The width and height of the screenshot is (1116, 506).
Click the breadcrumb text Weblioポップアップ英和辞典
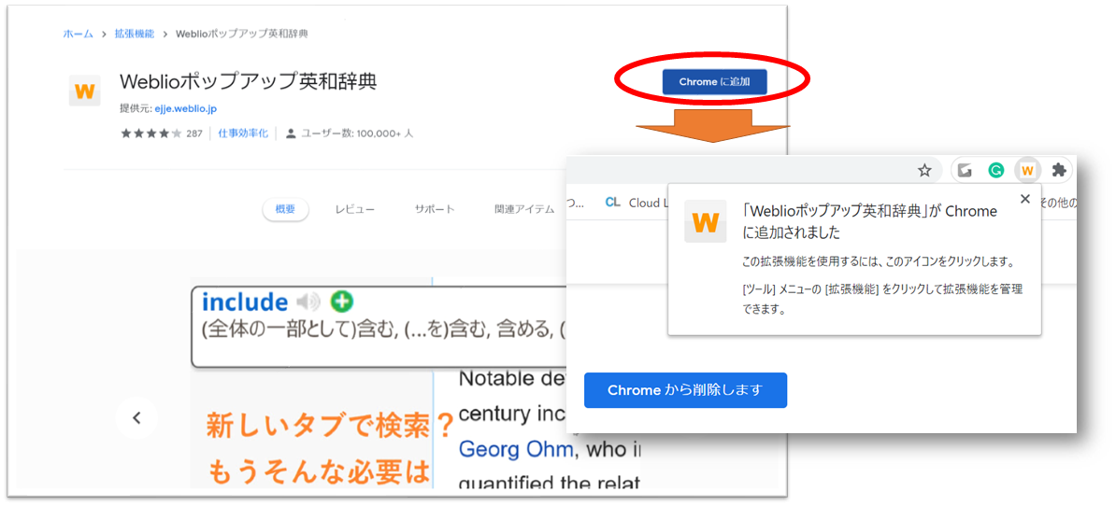(x=242, y=34)
